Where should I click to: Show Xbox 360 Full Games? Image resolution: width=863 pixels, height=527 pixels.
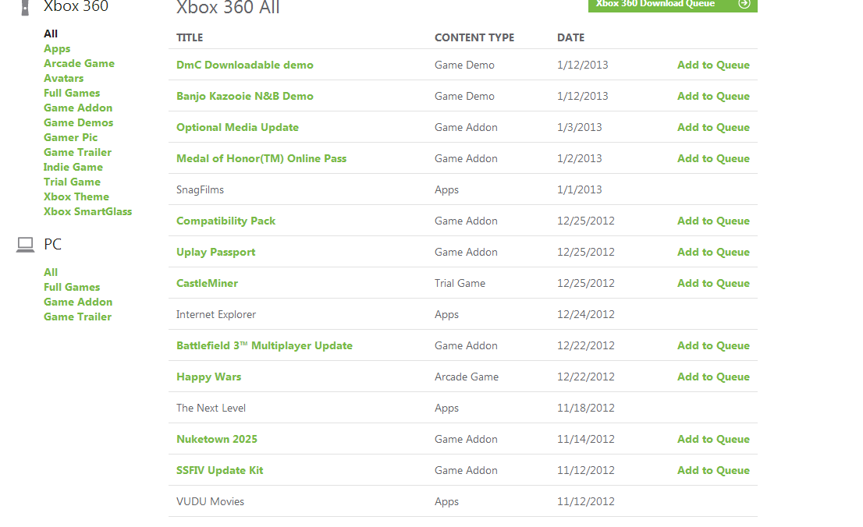click(72, 93)
